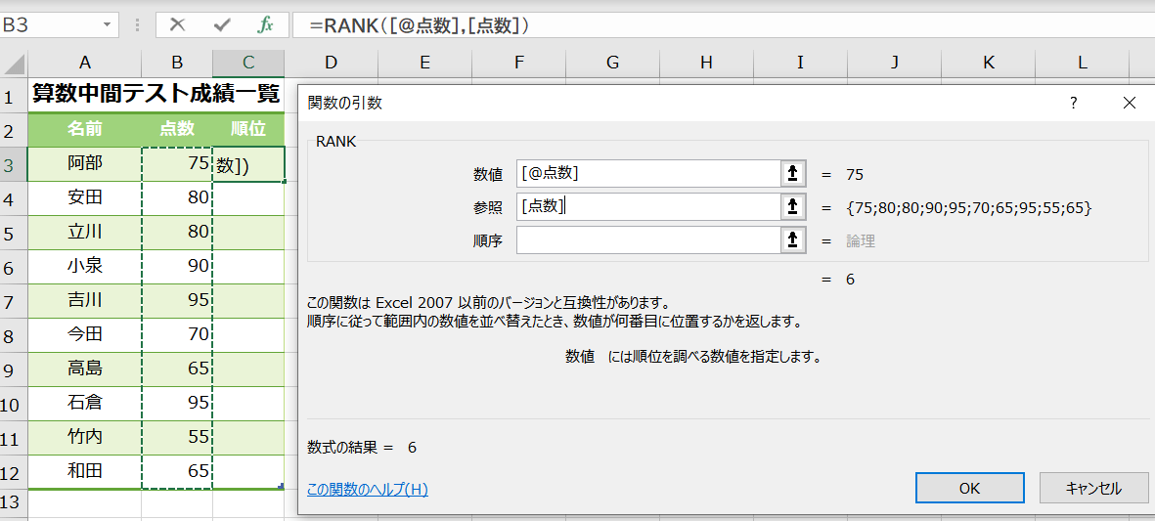Click the キャンセル button
The image size is (1155, 521).
click(x=1092, y=488)
